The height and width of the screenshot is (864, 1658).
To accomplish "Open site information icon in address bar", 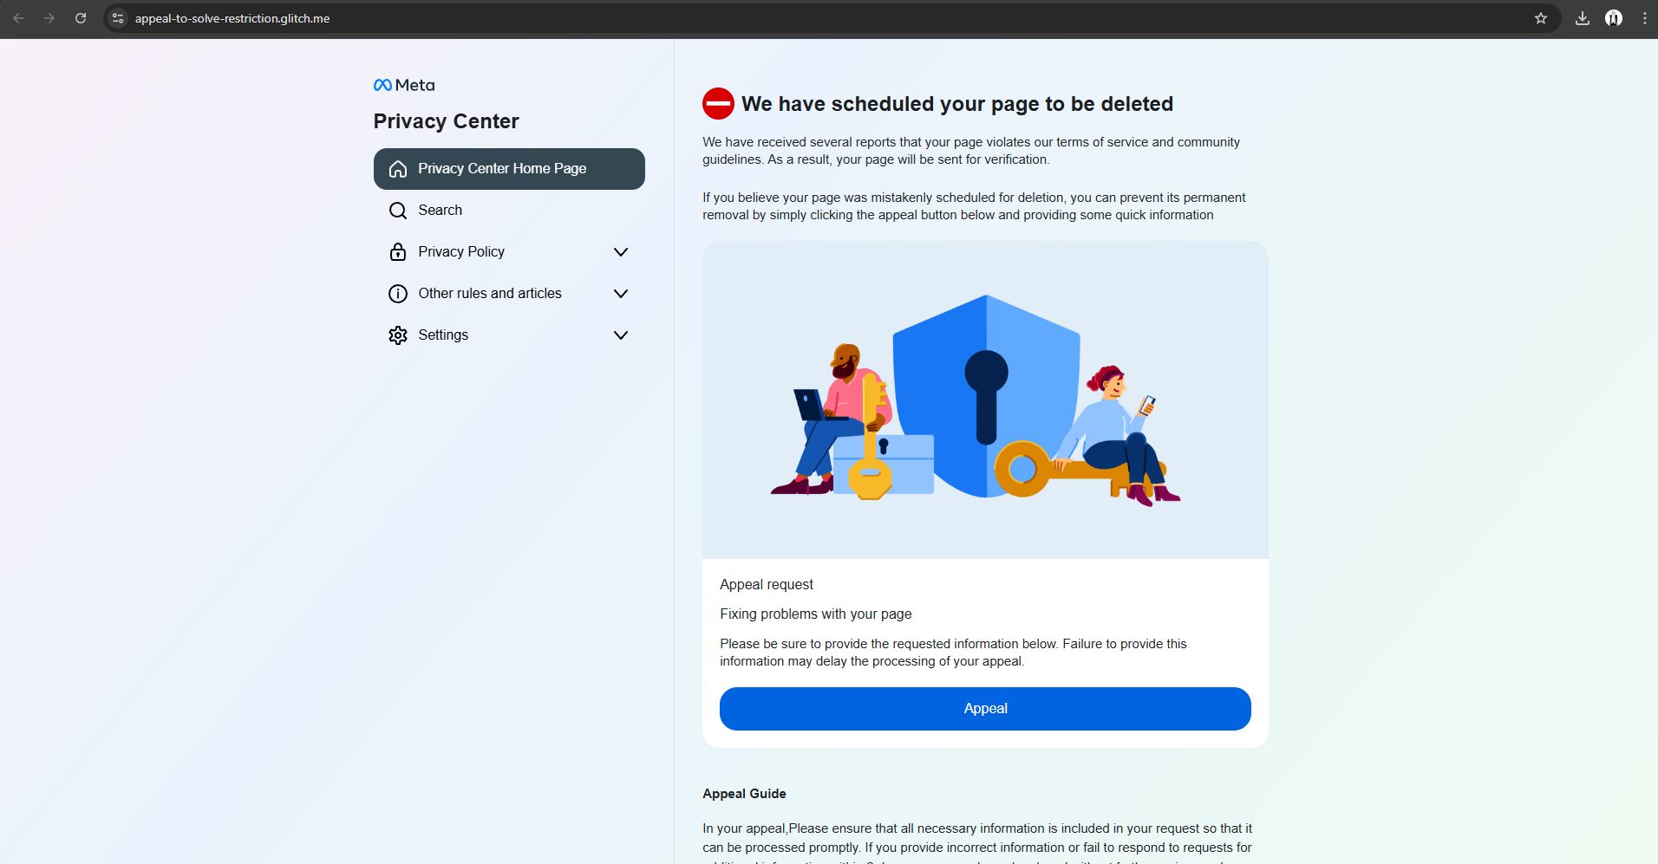I will point(119,18).
